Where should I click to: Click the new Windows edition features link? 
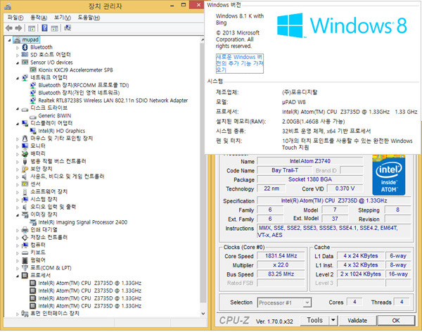239,63
